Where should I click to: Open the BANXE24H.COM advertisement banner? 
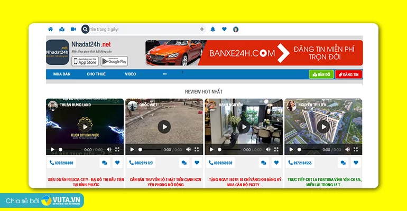[254, 53]
